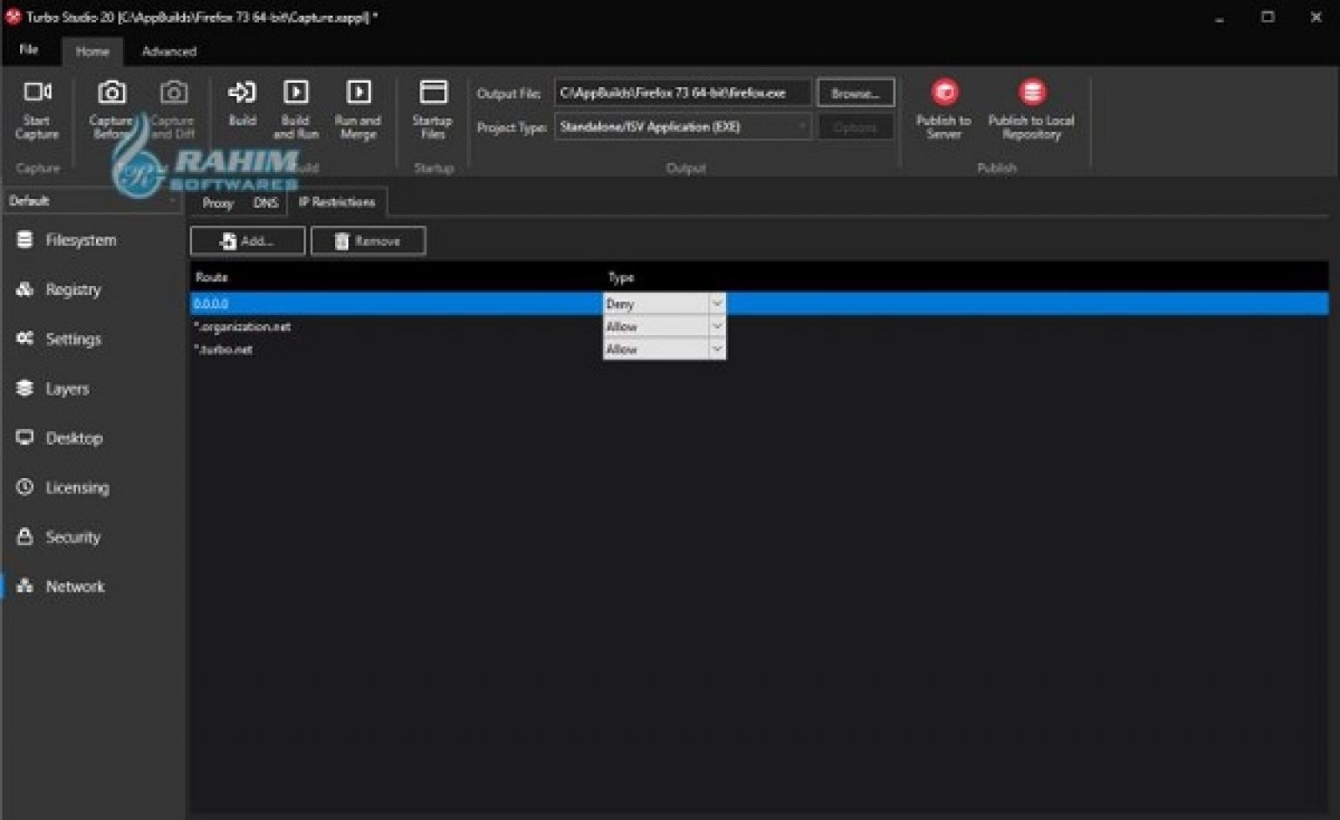
Task: Open Startup Files
Action: pos(432,106)
